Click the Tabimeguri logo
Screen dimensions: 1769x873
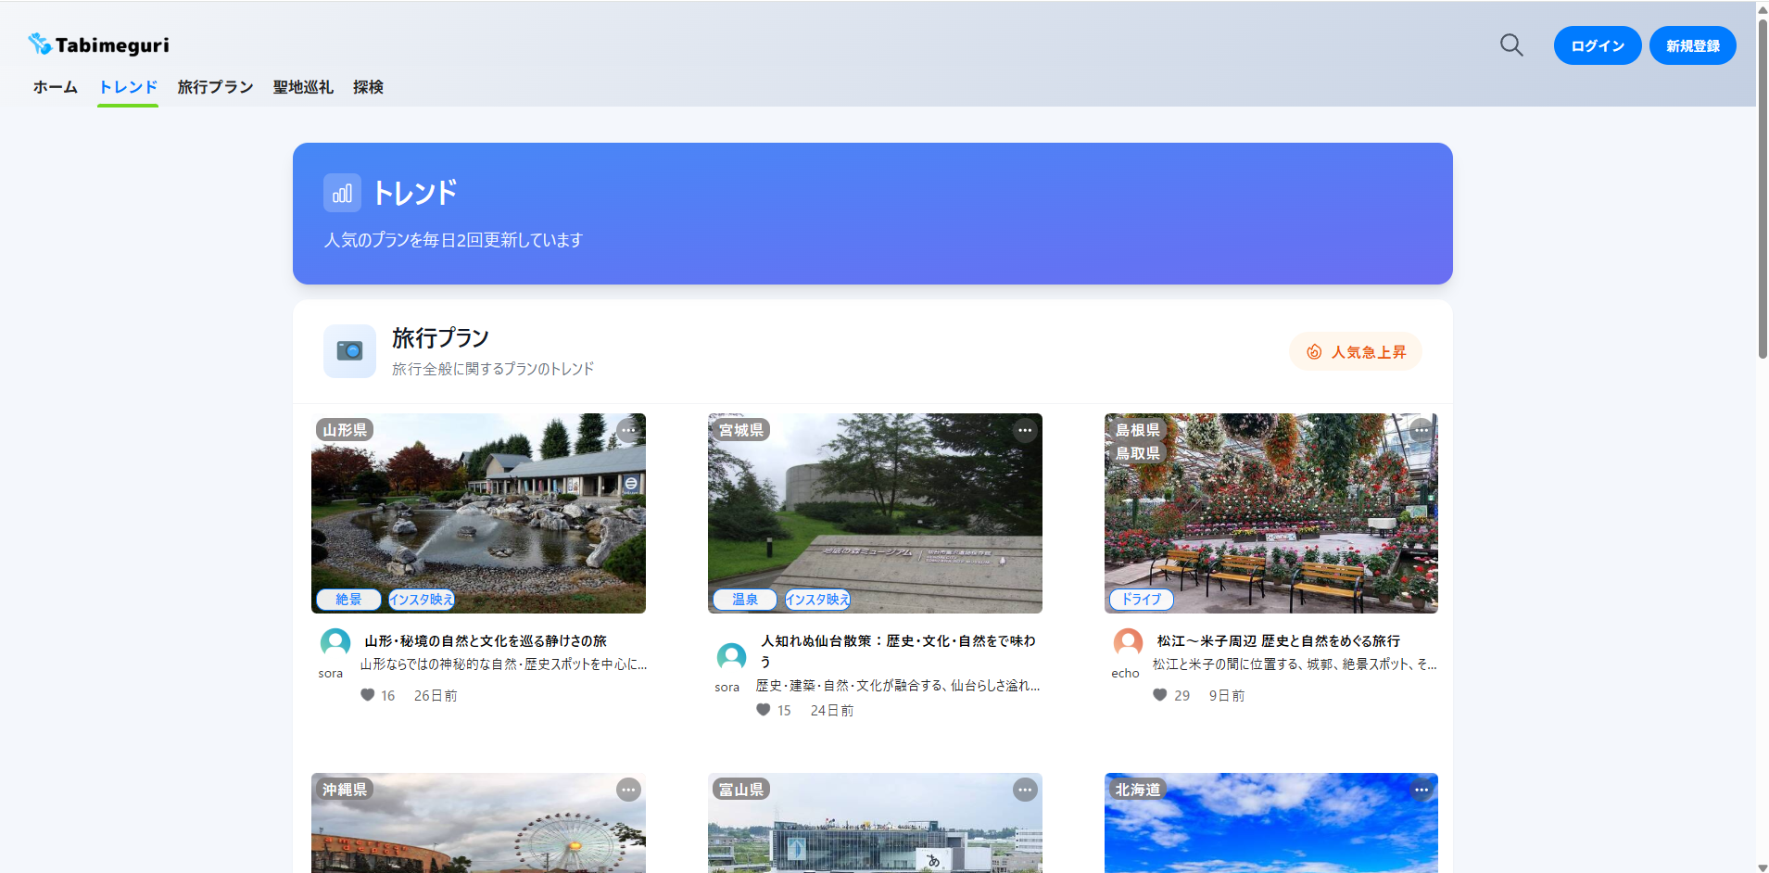(x=98, y=44)
